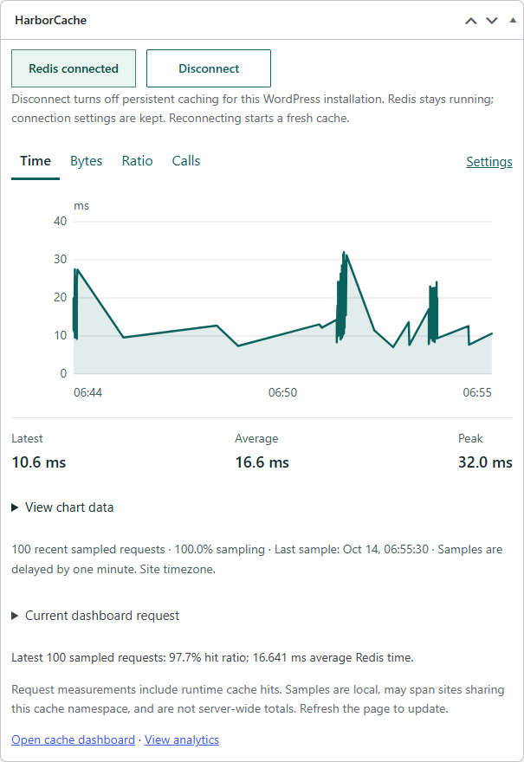The image size is (524, 762).
Task: Expand Current dashboard request details
Action: 95,616
